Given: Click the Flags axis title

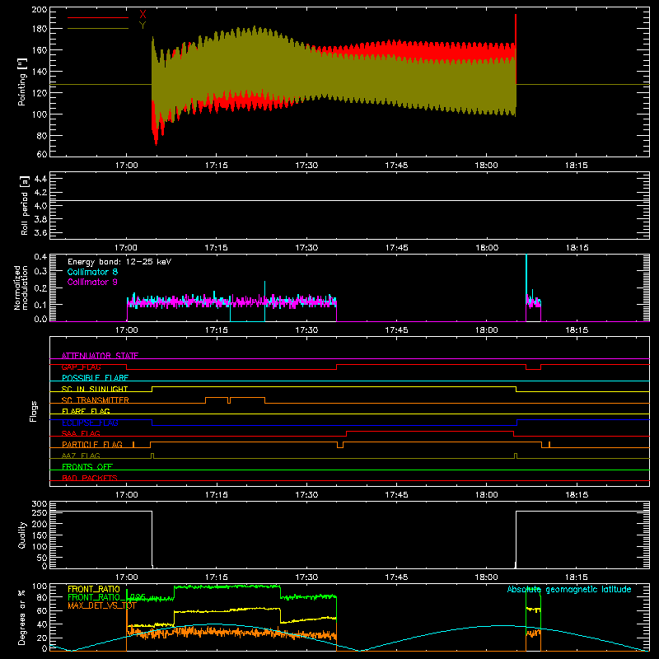Looking at the screenshot, I should coord(34,411).
